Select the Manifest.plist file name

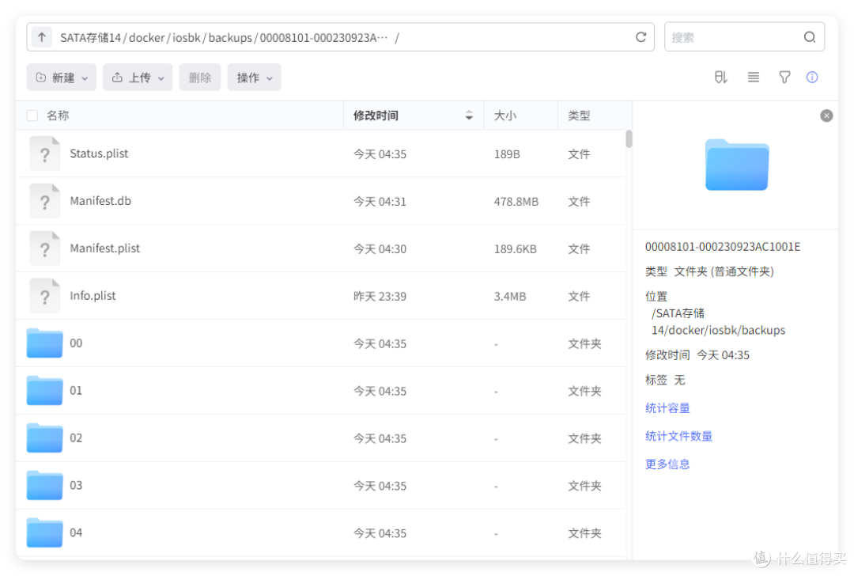pos(104,248)
